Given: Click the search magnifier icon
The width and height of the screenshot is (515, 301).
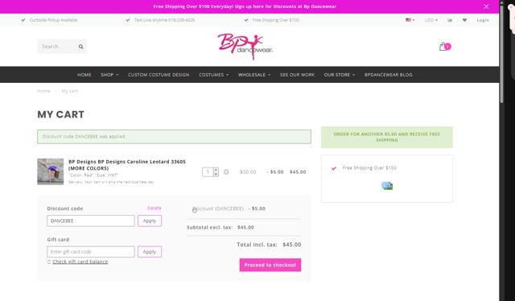Looking at the screenshot, I should pyautogui.click(x=80, y=47).
